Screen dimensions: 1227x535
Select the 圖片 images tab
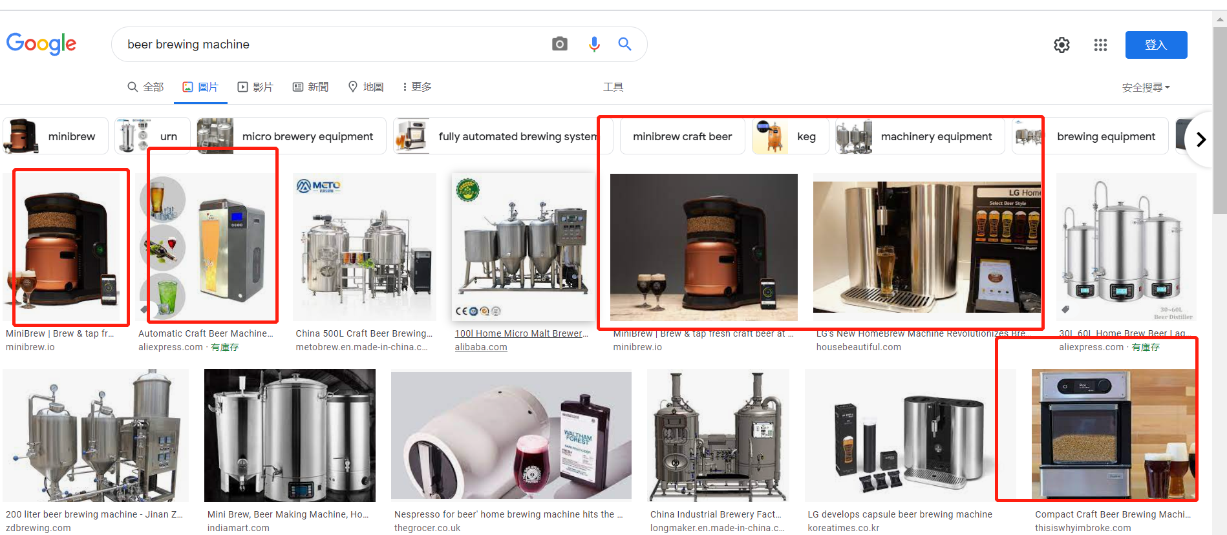tap(200, 87)
